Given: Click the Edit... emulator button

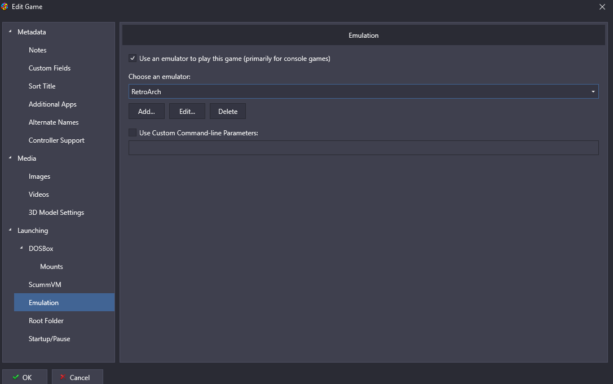Looking at the screenshot, I should [187, 111].
